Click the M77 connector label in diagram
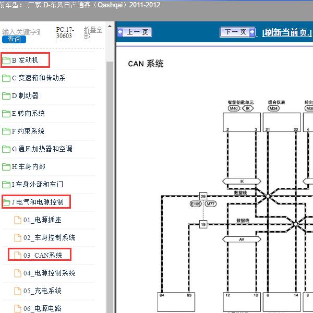The width and height of the screenshot is (313, 313). pos(211,204)
